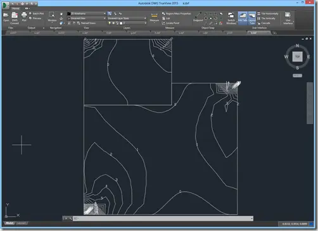318x231 pixels.
Task: Open the WCS dropdown below ViewCube
Action: click(x=297, y=75)
